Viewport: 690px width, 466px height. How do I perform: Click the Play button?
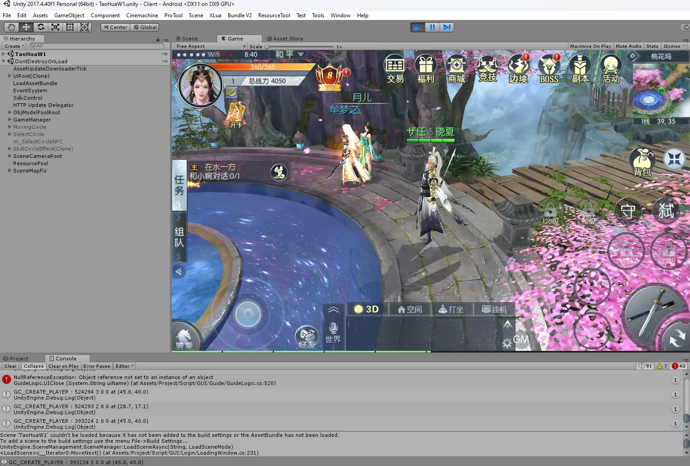click(417, 27)
